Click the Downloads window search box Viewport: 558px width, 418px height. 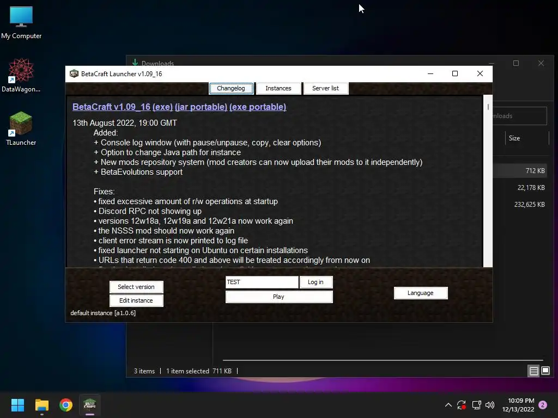tap(519, 116)
